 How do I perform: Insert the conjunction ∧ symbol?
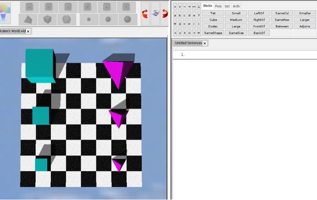[x=175, y=7]
